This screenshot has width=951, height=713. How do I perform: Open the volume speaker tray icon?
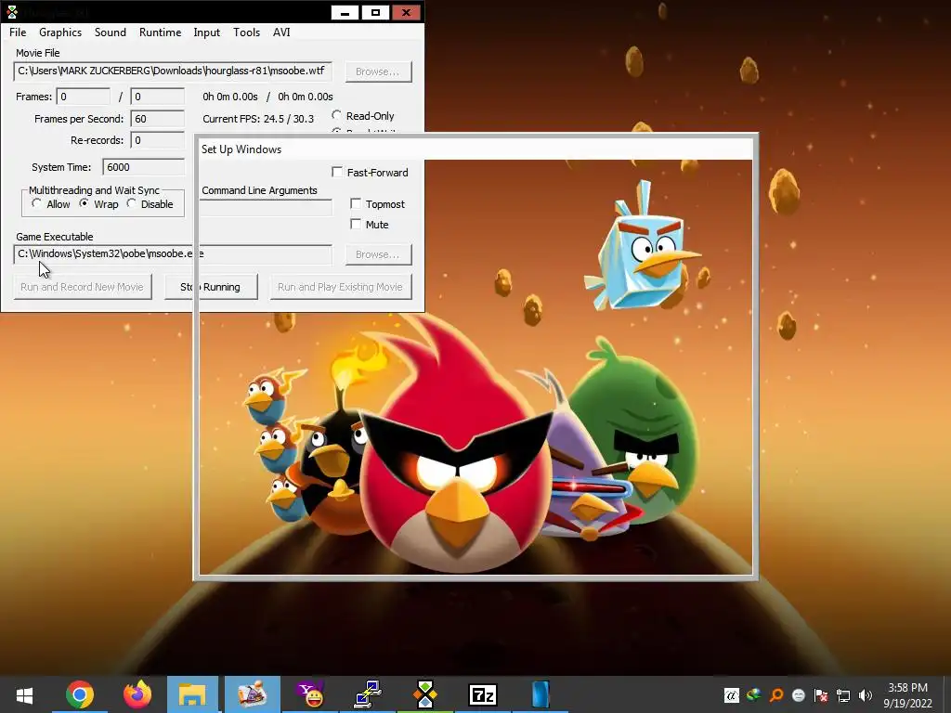pyautogui.click(x=866, y=695)
